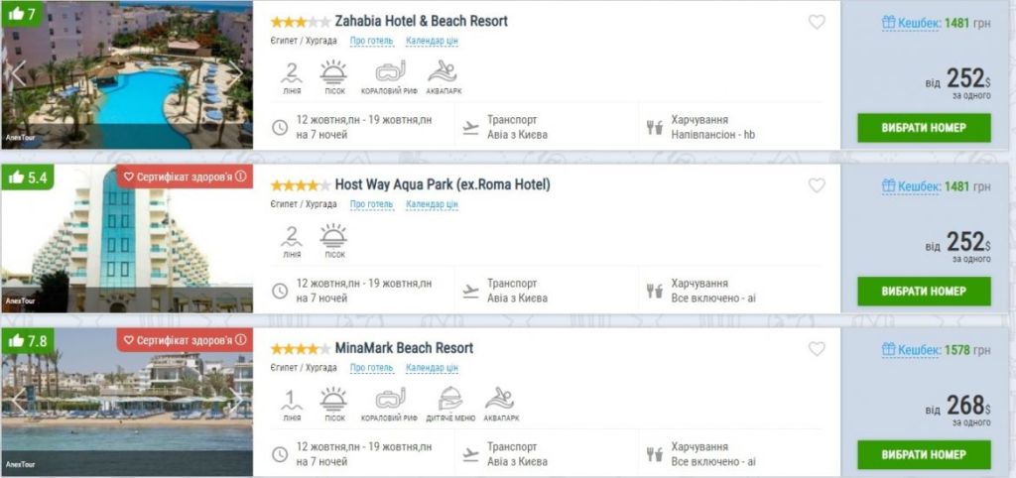Click rating thumbs-up badge showing 7.8
Viewport: 1016px width, 478px height.
click(x=25, y=341)
